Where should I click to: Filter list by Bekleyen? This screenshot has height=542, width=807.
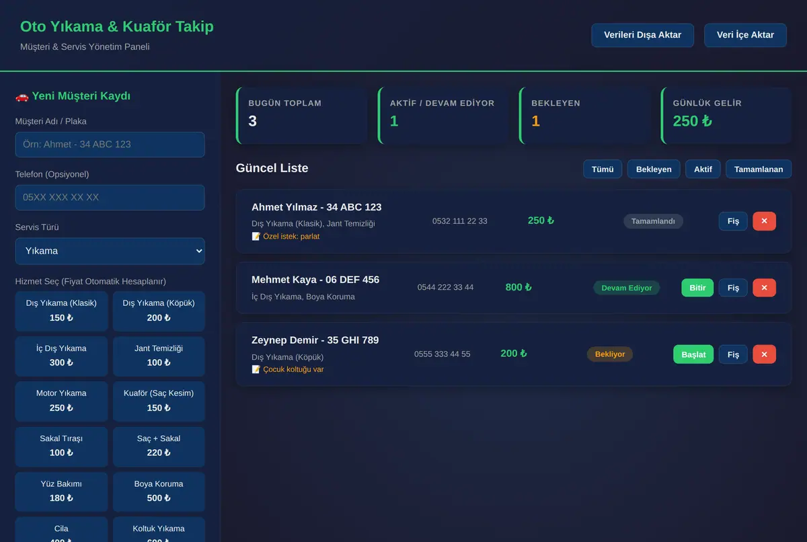point(654,169)
